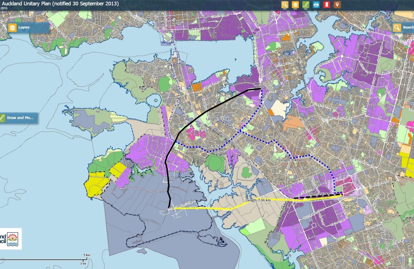The image size is (414, 269).
Task: Click the blue Print icon
Action: tap(316, 5)
